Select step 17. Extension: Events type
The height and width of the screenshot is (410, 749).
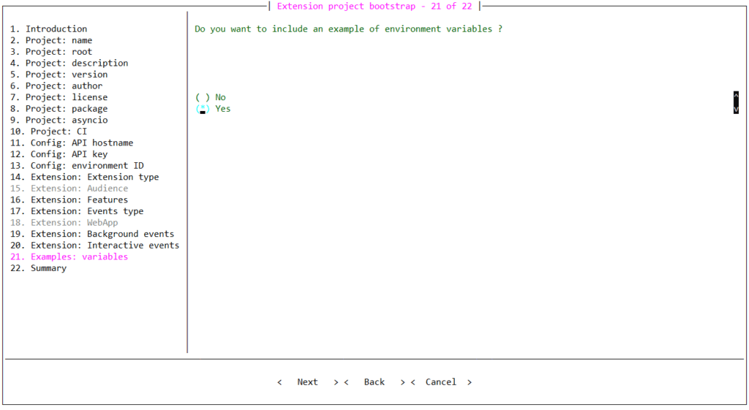pyautogui.click(x=77, y=211)
